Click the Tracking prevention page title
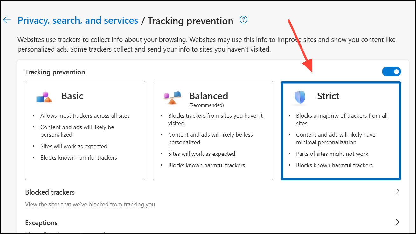 tap(191, 21)
